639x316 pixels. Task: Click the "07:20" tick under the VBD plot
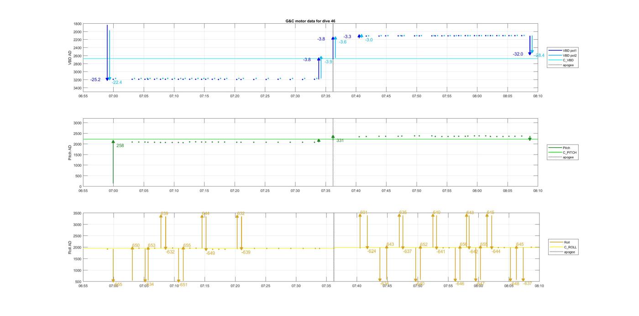tap(235, 96)
